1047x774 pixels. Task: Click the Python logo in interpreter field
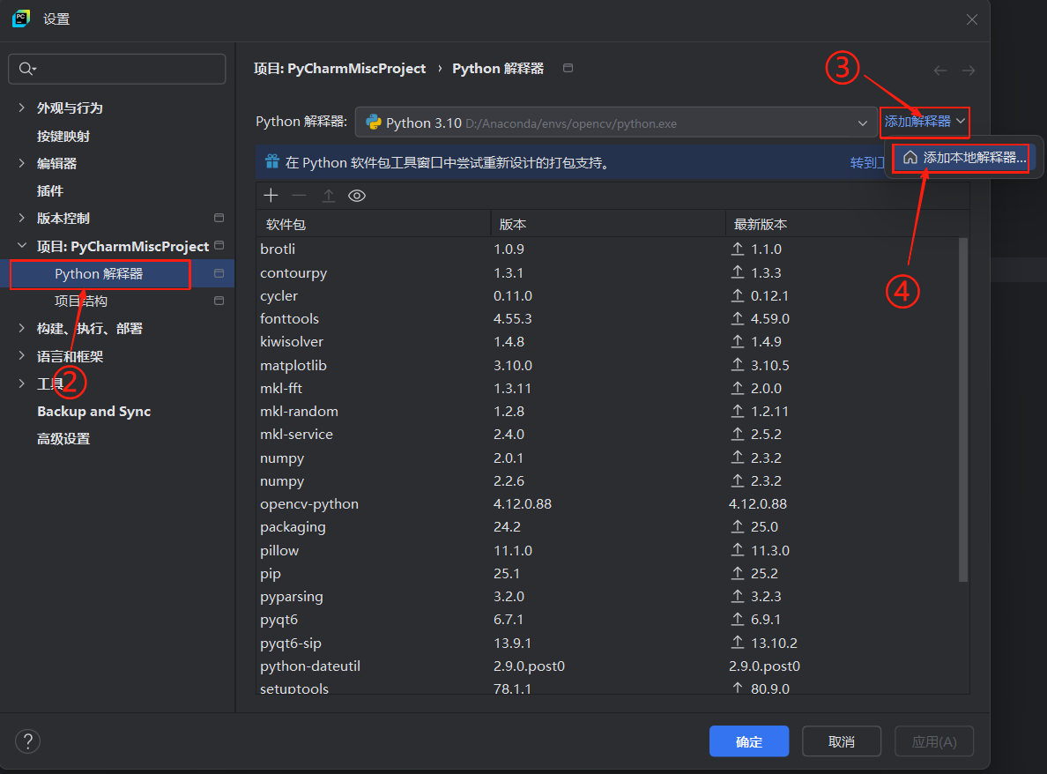374,123
